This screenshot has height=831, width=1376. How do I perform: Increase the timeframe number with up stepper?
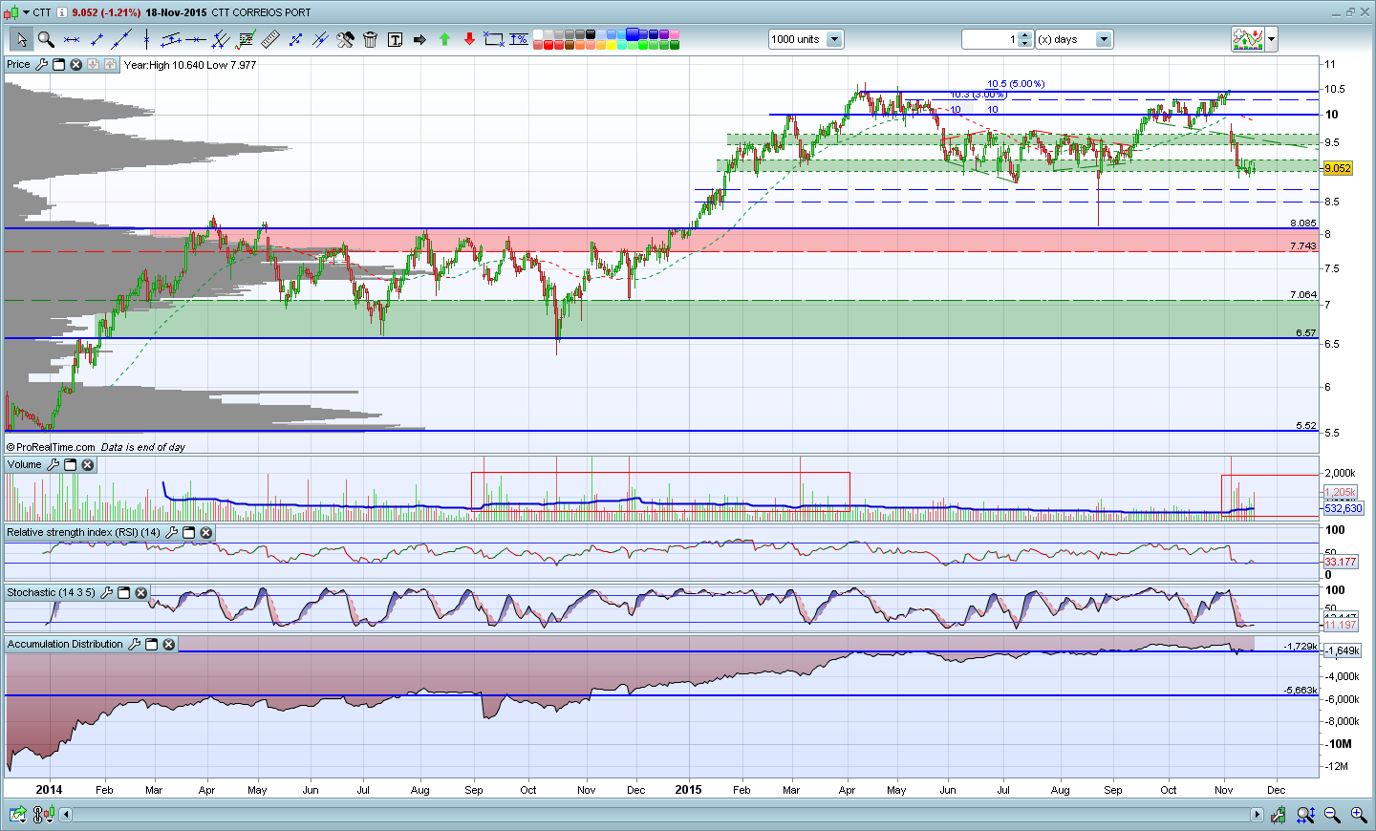tap(1025, 35)
